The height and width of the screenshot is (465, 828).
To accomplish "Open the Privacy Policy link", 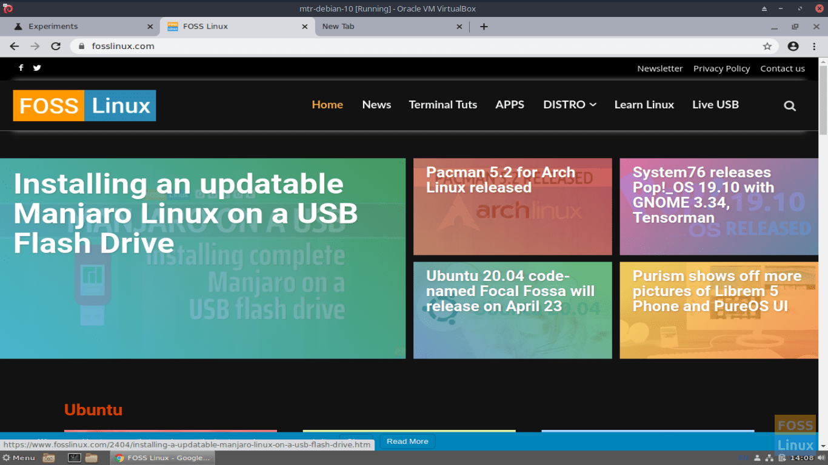I will [x=721, y=68].
